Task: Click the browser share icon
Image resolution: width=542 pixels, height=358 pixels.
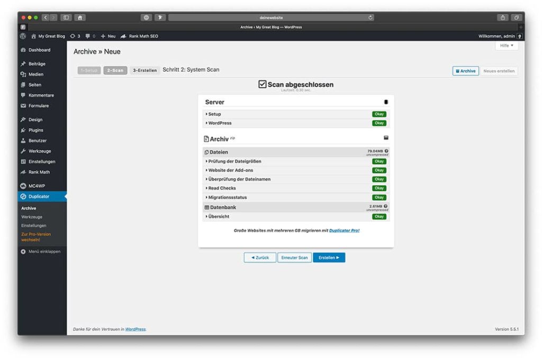Action: (x=503, y=17)
